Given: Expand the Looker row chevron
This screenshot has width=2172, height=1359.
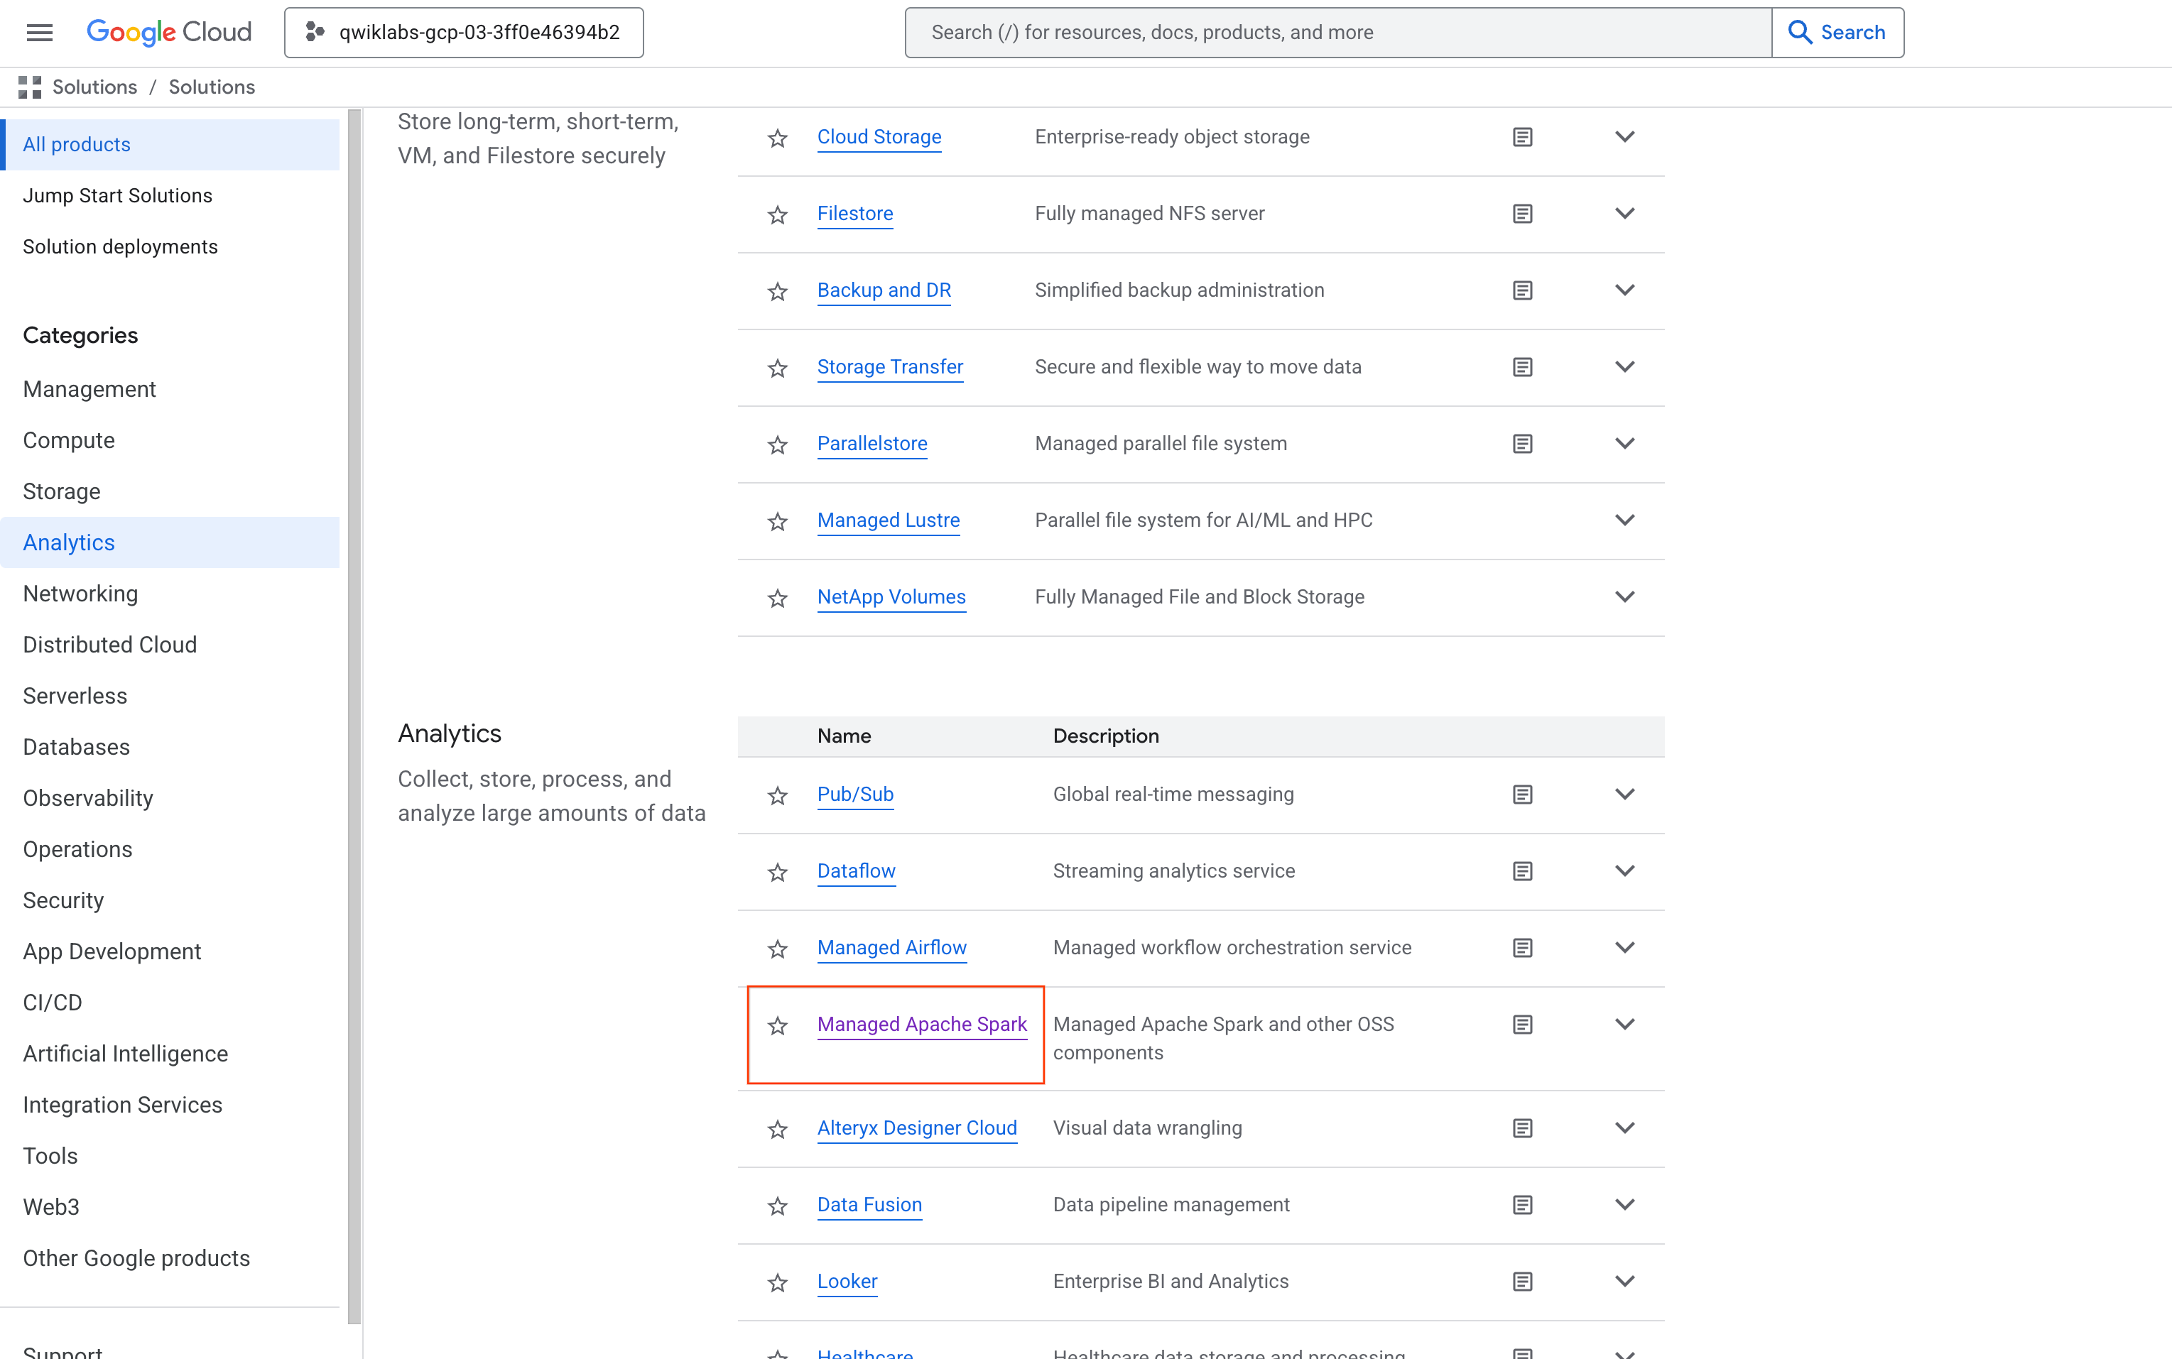Looking at the screenshot, I should point(1625,1281).
